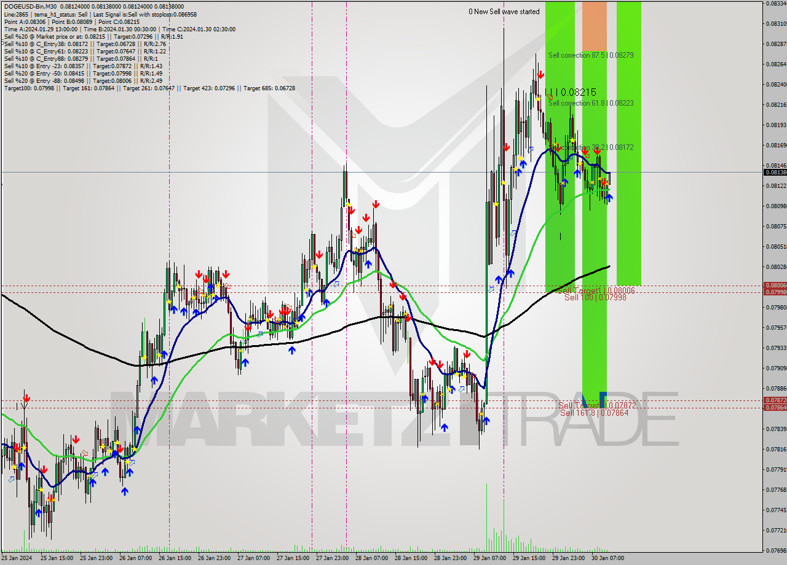Click the 0.07721 price axis value
This screenshot has height=565, width=787.
tap(776, 531)
